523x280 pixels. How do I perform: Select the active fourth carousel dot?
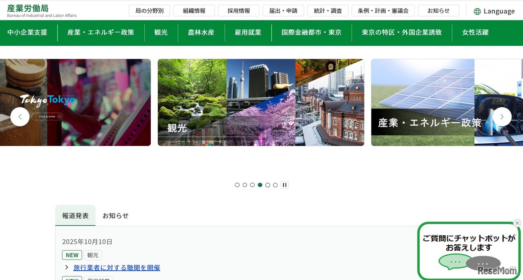coord(260,185)
